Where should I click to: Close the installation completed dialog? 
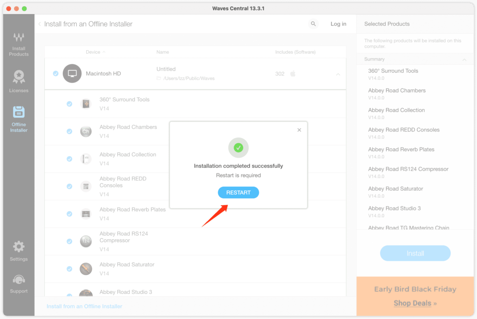(299, 130)
